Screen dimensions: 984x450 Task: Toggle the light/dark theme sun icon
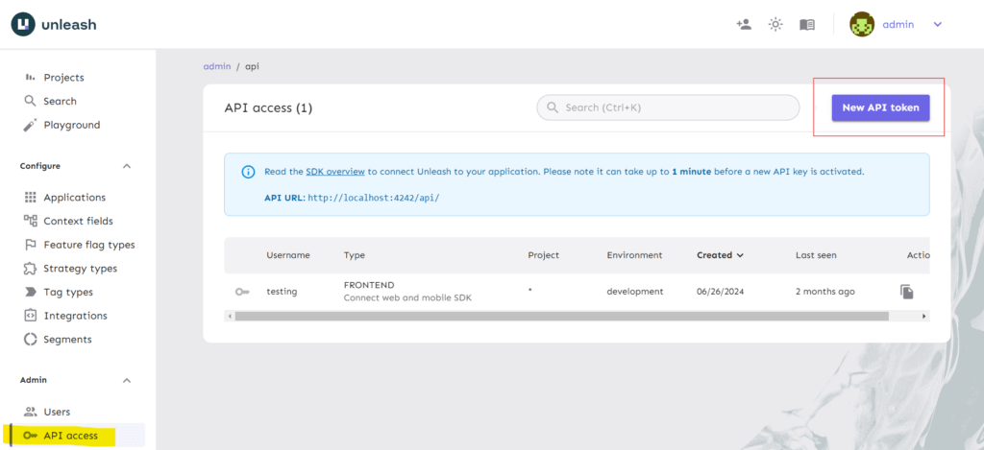point(775,24)
